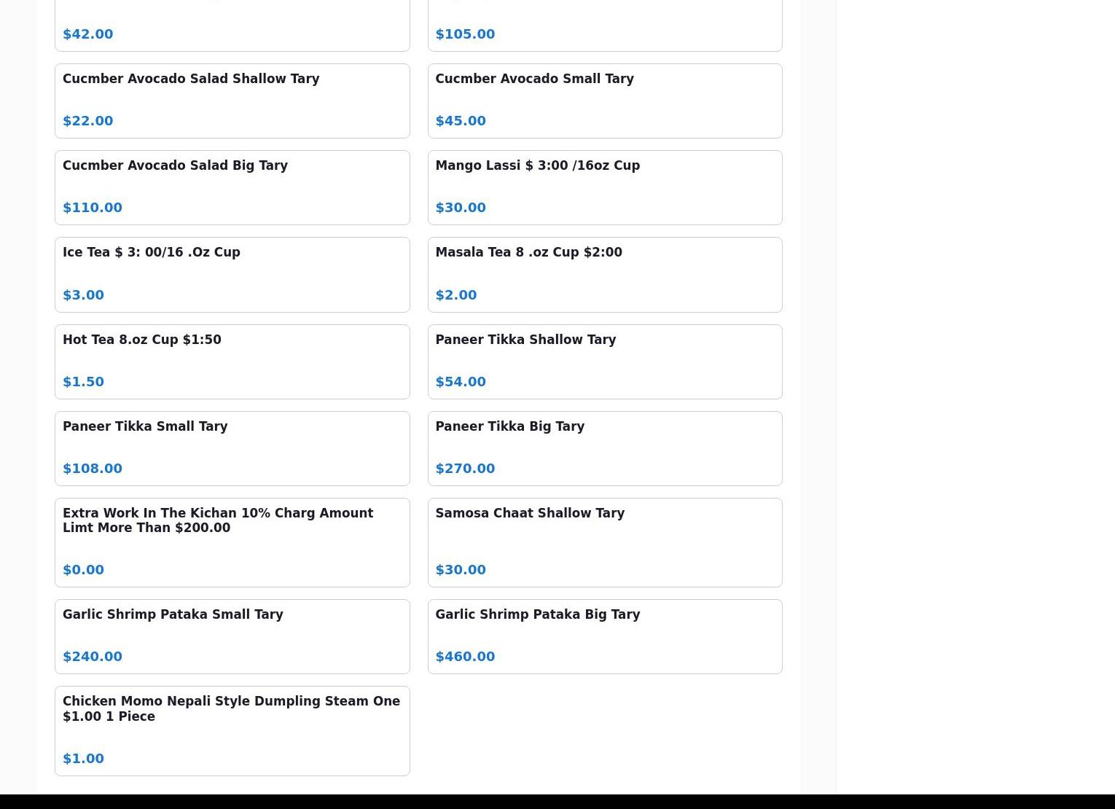The height and width of the screenshot is (809, 1115).
Task: Open Cucmber Avocado Small Tary card
Action: [x=604, y=101]
